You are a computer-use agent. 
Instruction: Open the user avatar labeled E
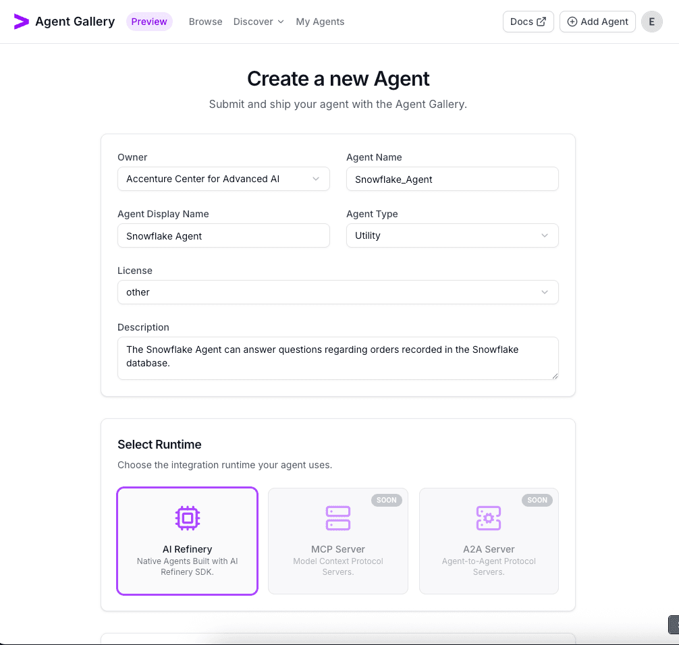[x=651, y=21]
